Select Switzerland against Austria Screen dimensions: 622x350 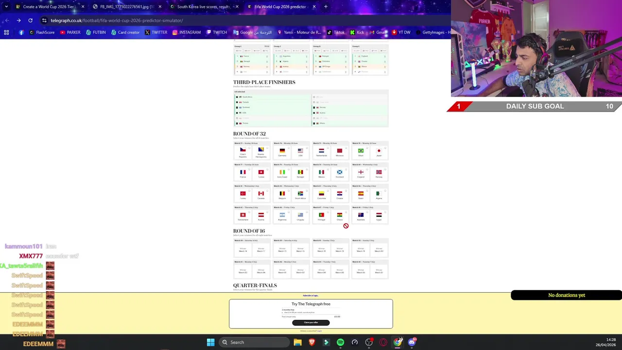242,217
